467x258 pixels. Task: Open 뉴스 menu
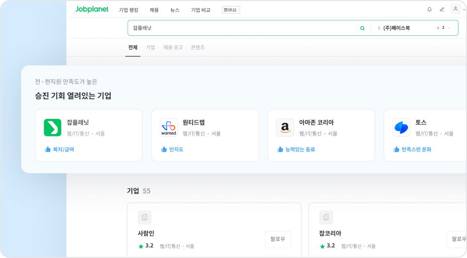coord(175,10)
